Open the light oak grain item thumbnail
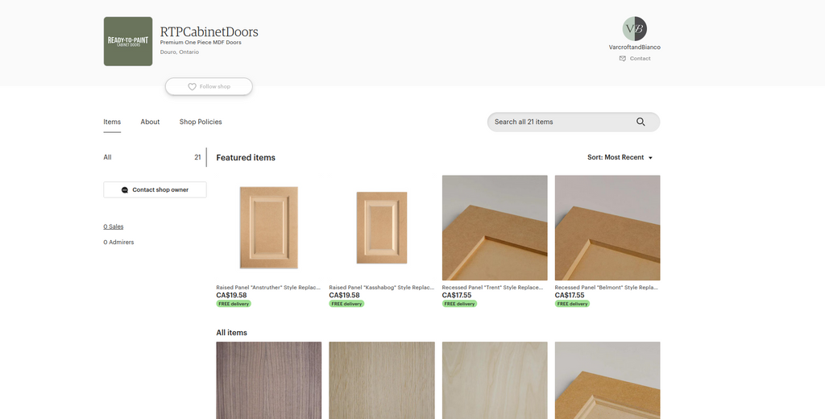 pyautogui.click(x=381, y=380)
